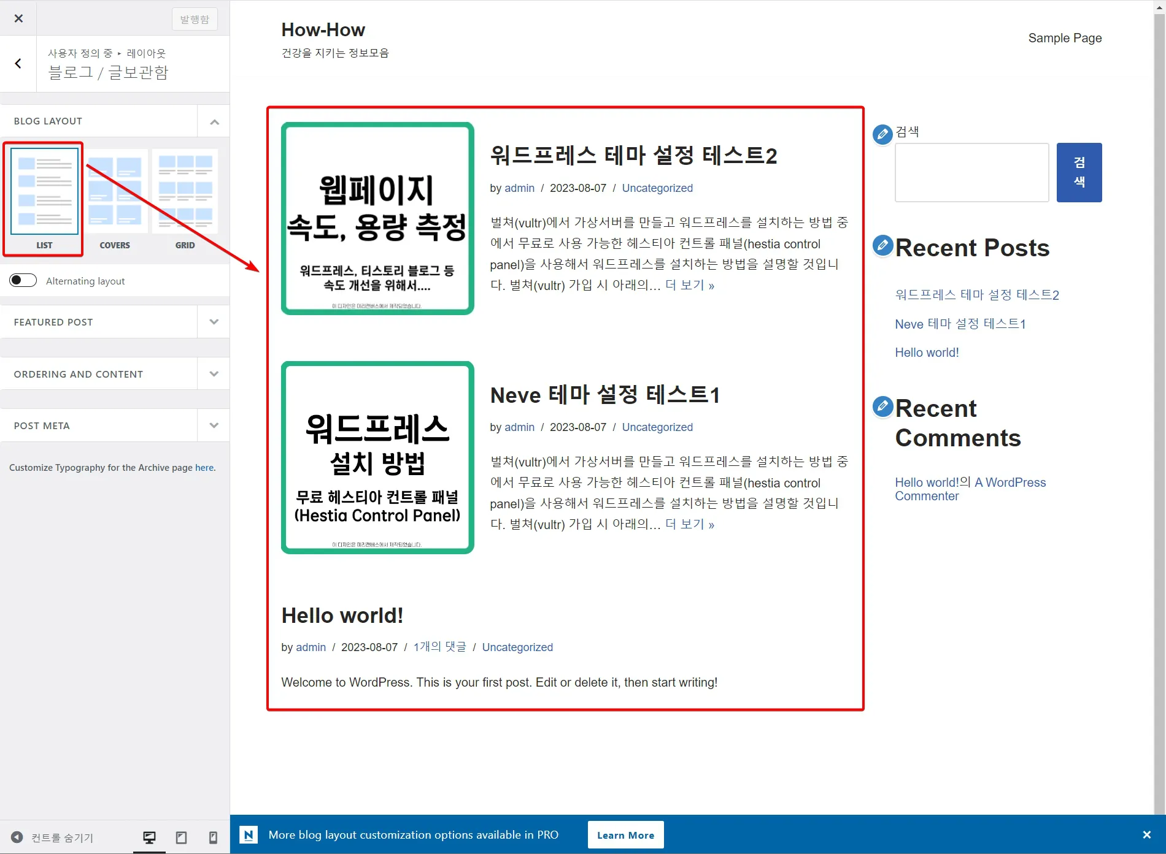Switch to desktop preview device icon
Image resolution: width=1166 pixels, height=854 pixels.
(x=149, y=837)
